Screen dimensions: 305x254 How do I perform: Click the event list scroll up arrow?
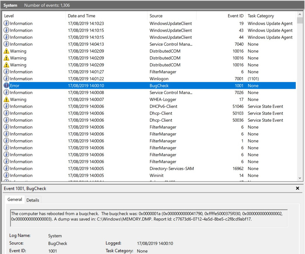[300, 14]
